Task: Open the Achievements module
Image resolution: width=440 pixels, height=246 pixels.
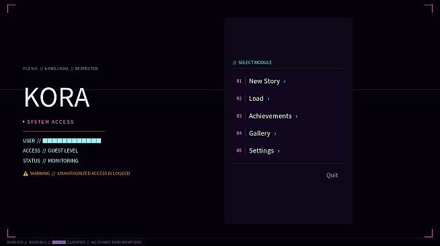Action: coord(288,116)
